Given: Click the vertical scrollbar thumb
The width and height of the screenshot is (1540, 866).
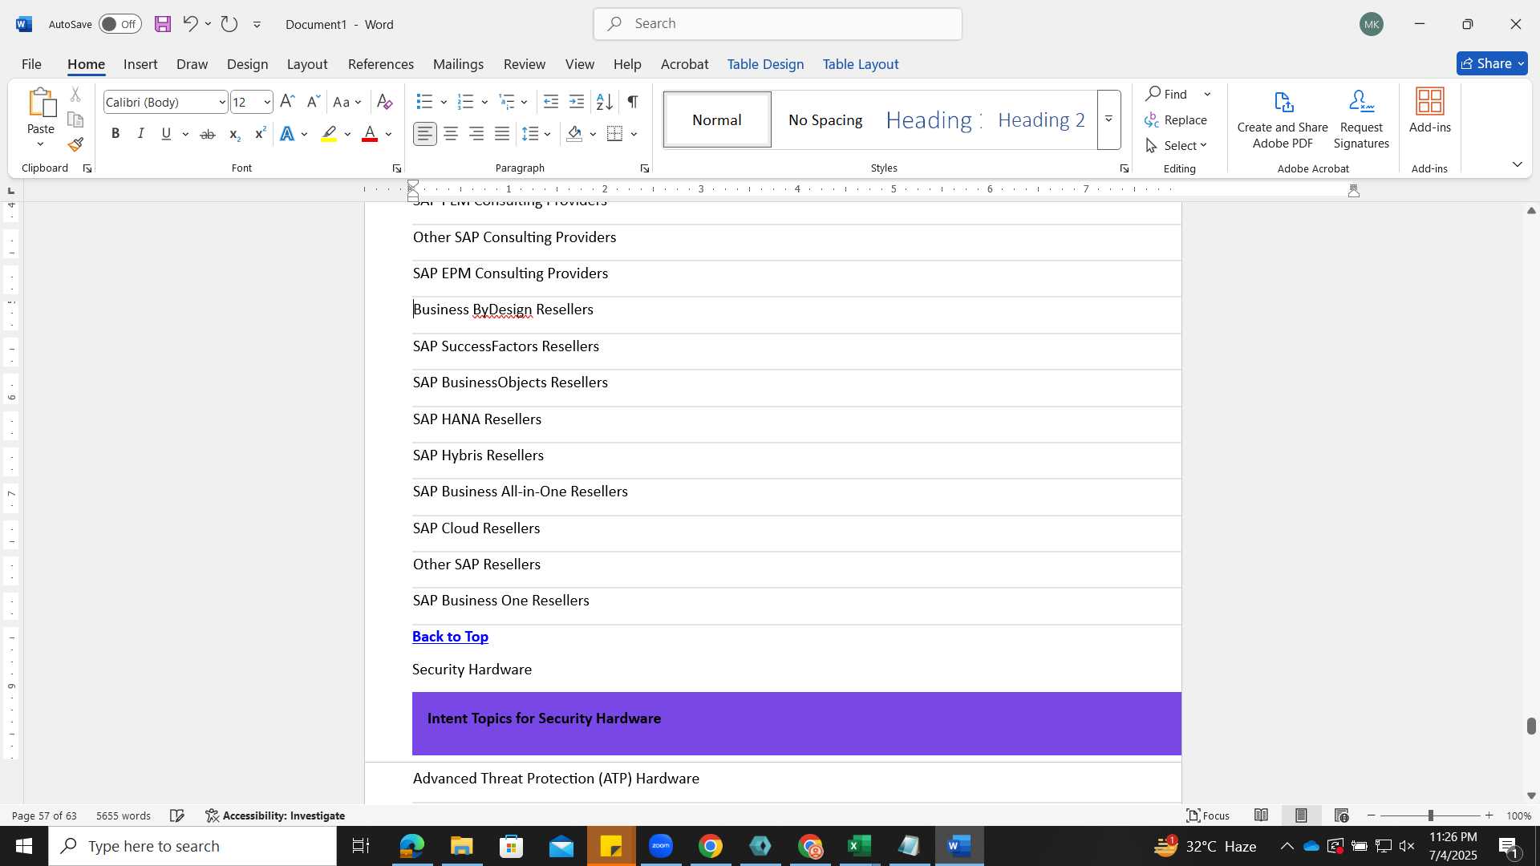Looking at the screenshot, I should [x=1531, y=726].
